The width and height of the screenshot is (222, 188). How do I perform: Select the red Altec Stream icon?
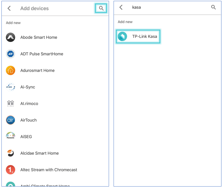(x=11, y=170)
